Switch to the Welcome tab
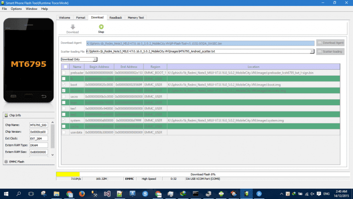The width and height of the screenshot is (353, 199). point(65,18)
